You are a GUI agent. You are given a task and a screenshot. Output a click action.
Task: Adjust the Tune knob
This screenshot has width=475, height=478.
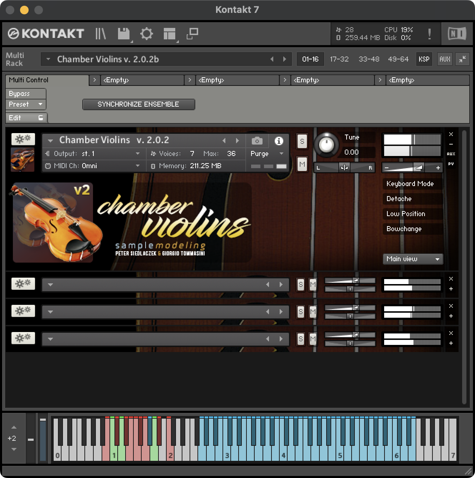point(326,145)
